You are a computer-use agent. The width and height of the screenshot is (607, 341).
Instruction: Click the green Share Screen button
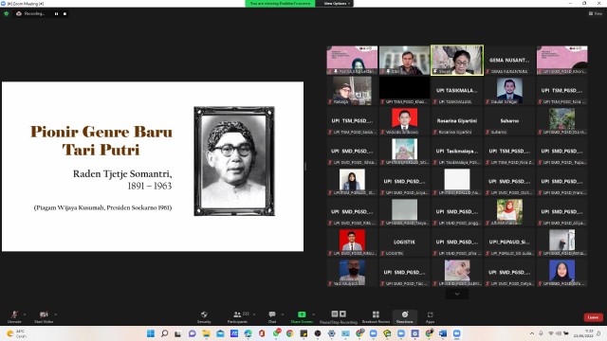point(302,316)
